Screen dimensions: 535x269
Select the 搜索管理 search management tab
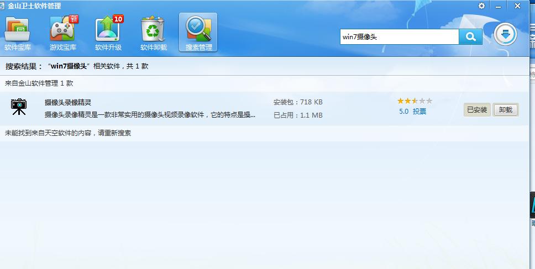(x=198, y=33)
